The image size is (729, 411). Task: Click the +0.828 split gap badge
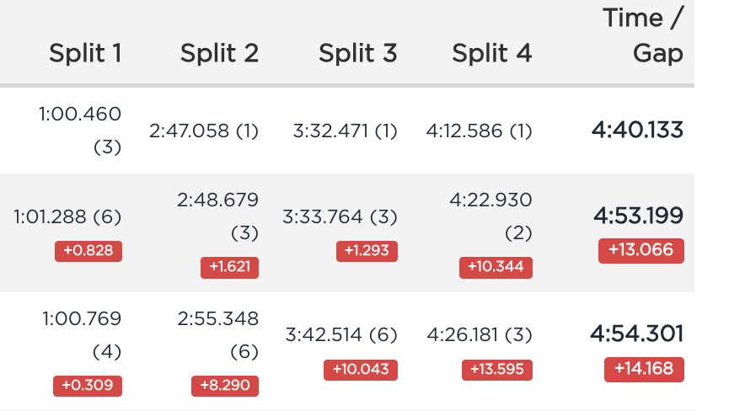pos(88,251)
